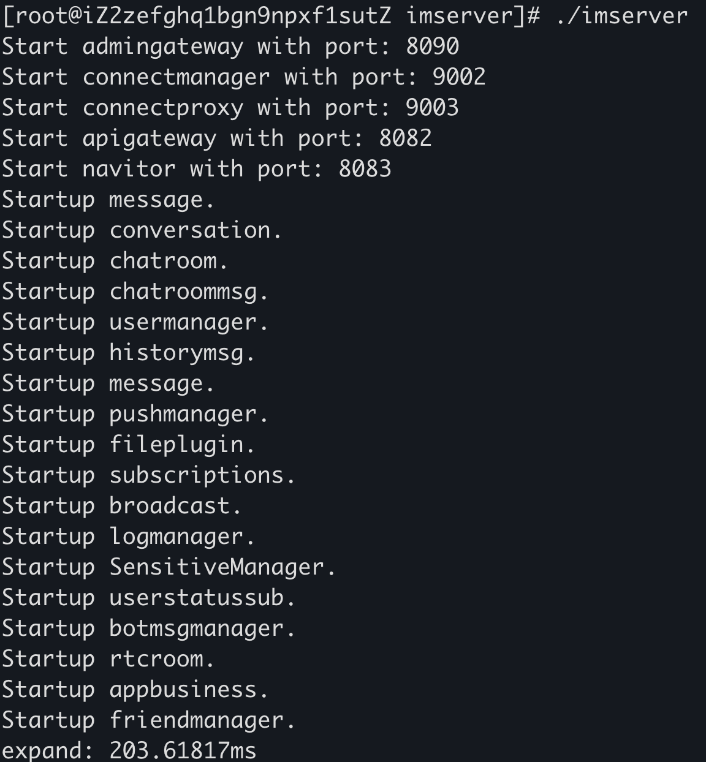Click the word SensitiveManager in output
The image size is (706, 762).
217,567
